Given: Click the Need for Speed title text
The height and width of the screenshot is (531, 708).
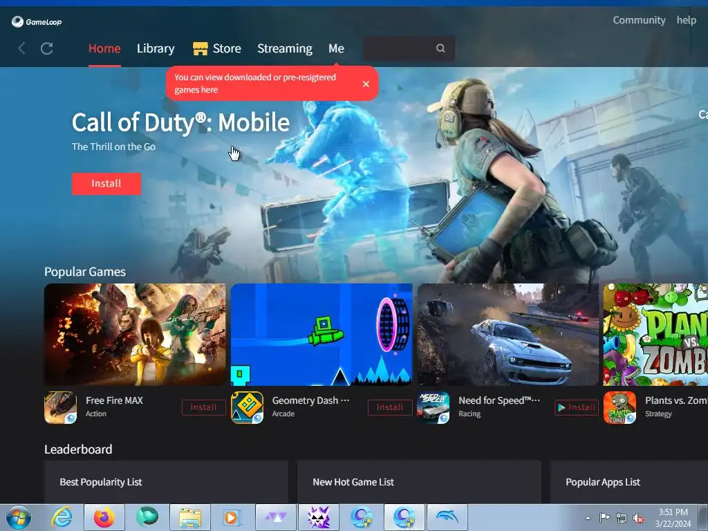Looking at the screenshot, I should [499, 400].
